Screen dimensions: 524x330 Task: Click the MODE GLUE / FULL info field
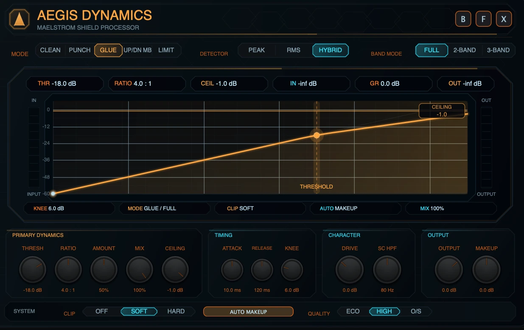[165, 209]
